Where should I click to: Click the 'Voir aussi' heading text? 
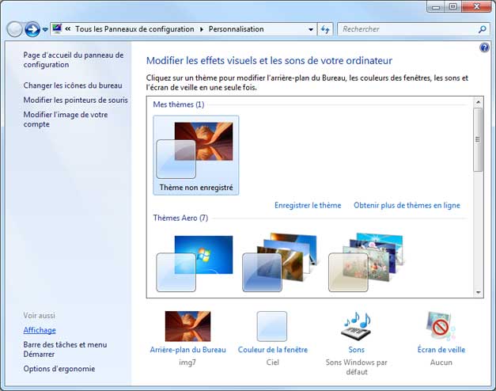40,316
